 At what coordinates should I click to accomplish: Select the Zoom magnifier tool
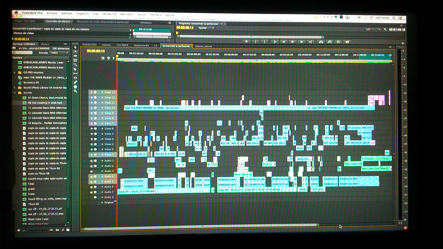(75, 91)
